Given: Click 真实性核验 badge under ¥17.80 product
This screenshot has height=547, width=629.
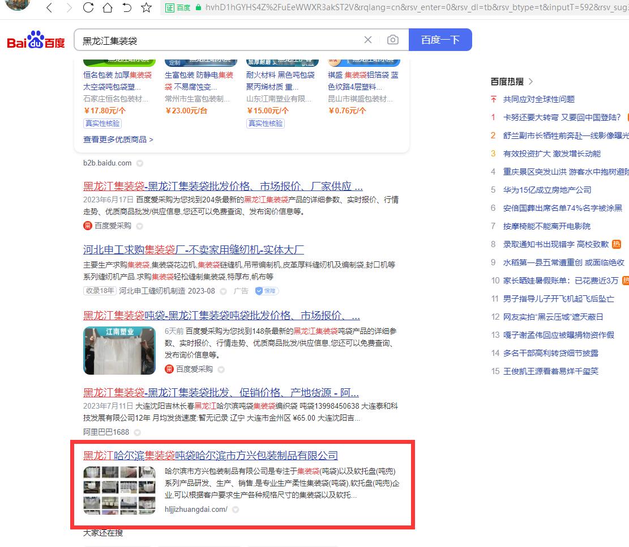Looking at the screenshot, I should (102, 124).
